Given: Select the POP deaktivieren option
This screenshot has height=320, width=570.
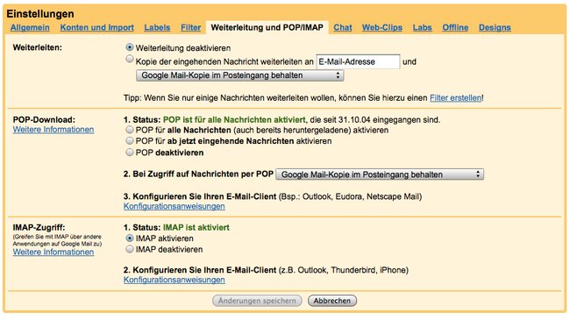Looking at the screenshot, I should coord(130,153).
